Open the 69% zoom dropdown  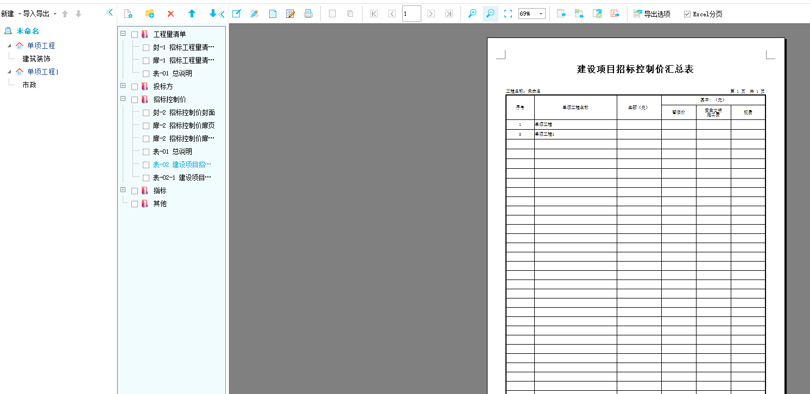coord(541,14)
